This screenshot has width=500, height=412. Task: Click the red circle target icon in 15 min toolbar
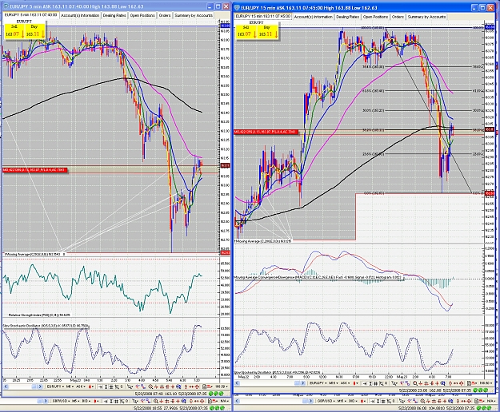pyautogui.click(x=462, y=383)
